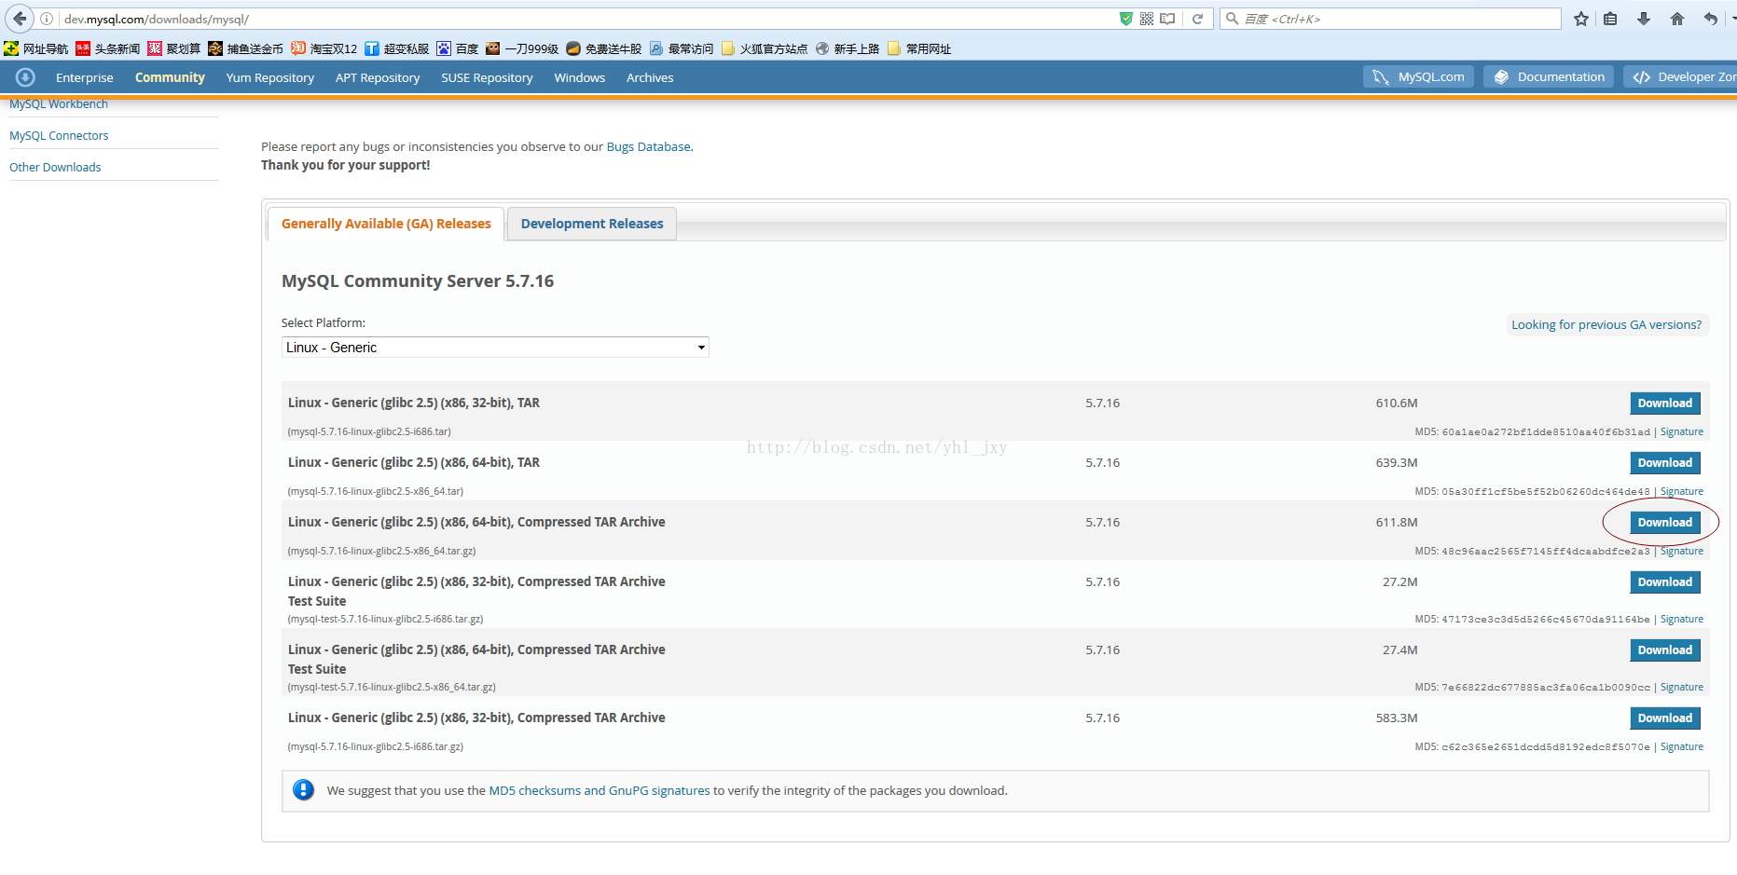Open site info icon in address bar
Viewport: 1737px width, 875px height.
pyautogui.click(x=47, y=19)
